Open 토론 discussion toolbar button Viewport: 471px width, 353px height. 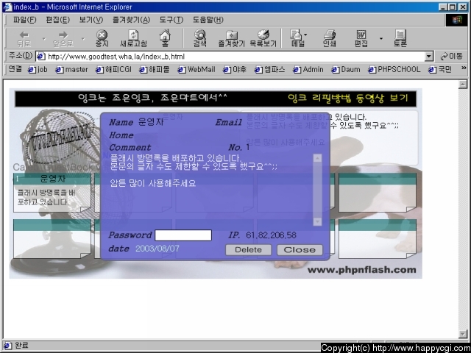(400, 39)
